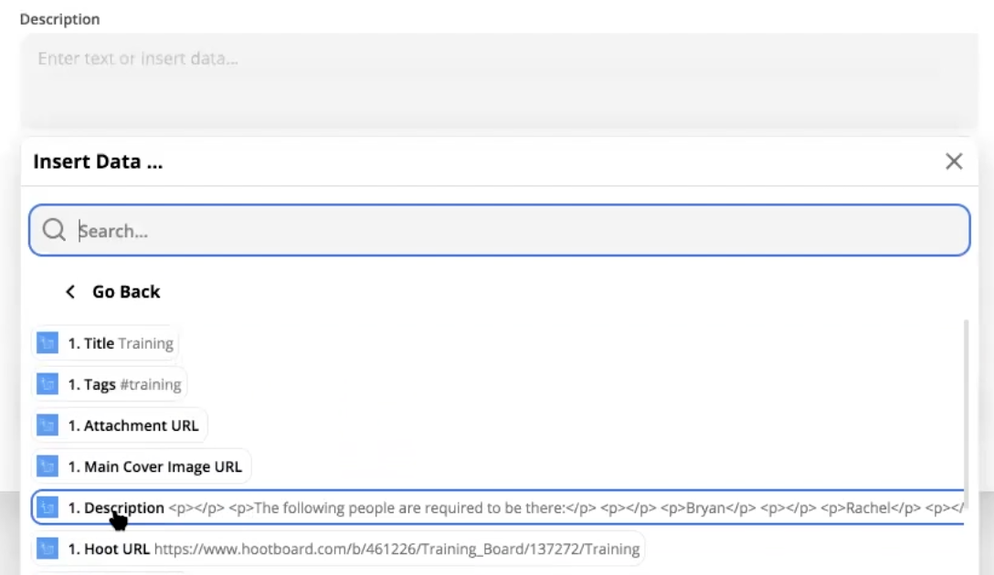Click the HootBoard icon beside 1. Title
Viewport: 994px width, 575px height.
48,343
